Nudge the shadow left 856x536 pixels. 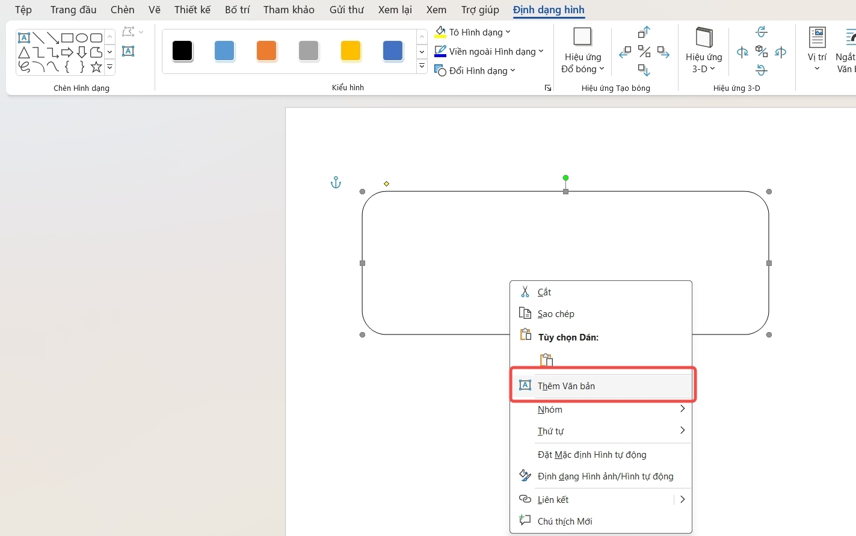(626, 52)
